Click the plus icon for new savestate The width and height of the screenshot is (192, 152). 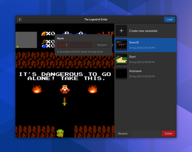tap(121, 31)
